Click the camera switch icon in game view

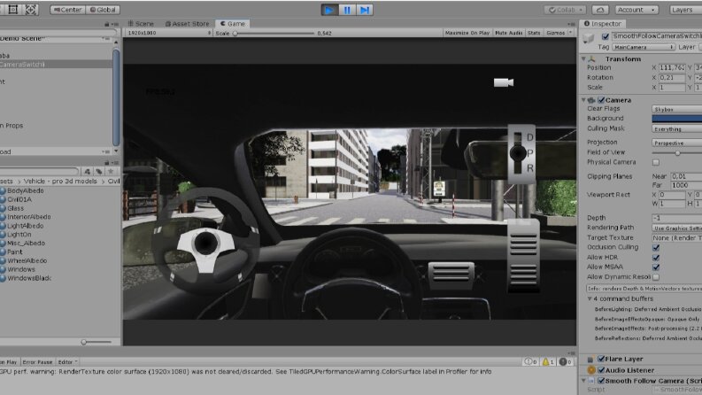pos(503,82)
